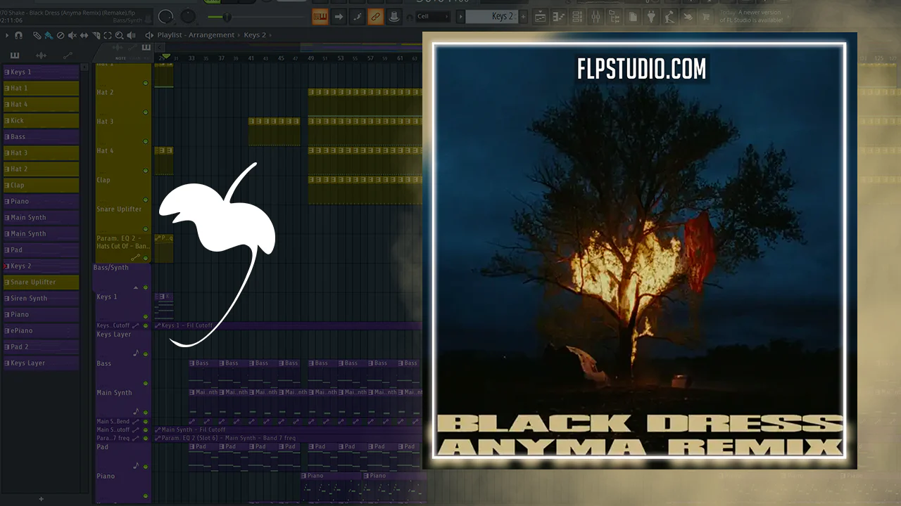Screen dimensions: 901x506
Task: Select the Select tool in Playlist
Action: click(108, 35)
